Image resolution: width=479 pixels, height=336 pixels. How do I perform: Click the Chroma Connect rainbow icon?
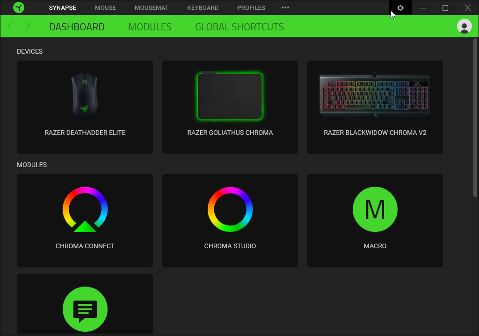[85, 210]
